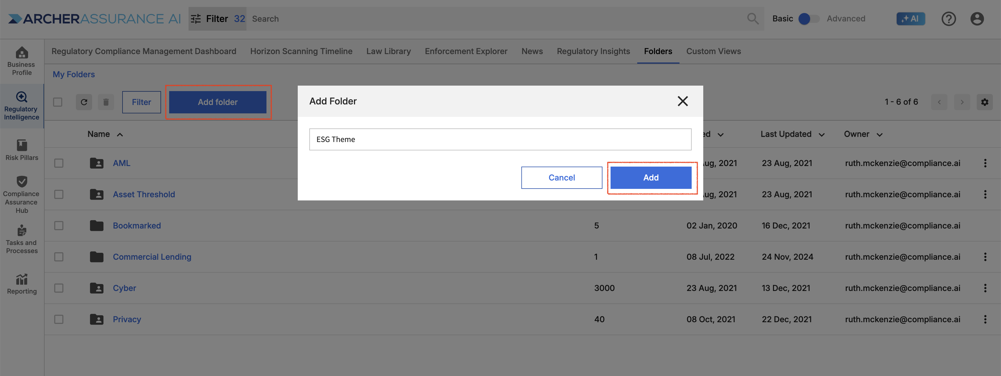1001x376 pixels.
Task: Open the help question mark icon
Action: coord(949,19)
